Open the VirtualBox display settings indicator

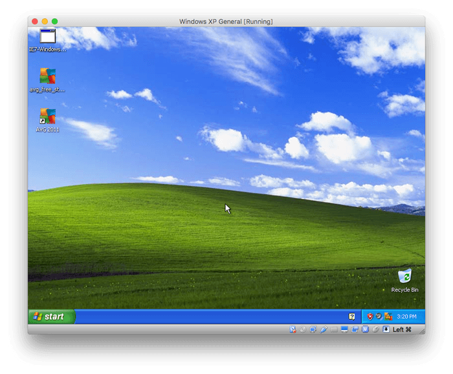click(x=344, y=329)
